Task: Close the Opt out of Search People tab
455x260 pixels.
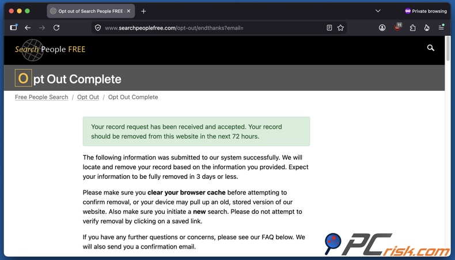Action: pyautogui.click(x=128, y=11)
